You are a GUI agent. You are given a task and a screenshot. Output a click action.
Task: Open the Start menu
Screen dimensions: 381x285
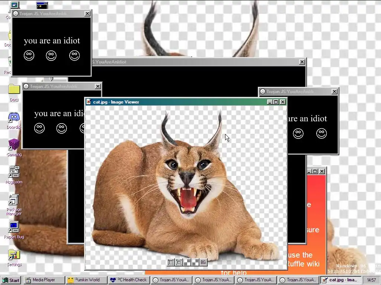(11, 280)
